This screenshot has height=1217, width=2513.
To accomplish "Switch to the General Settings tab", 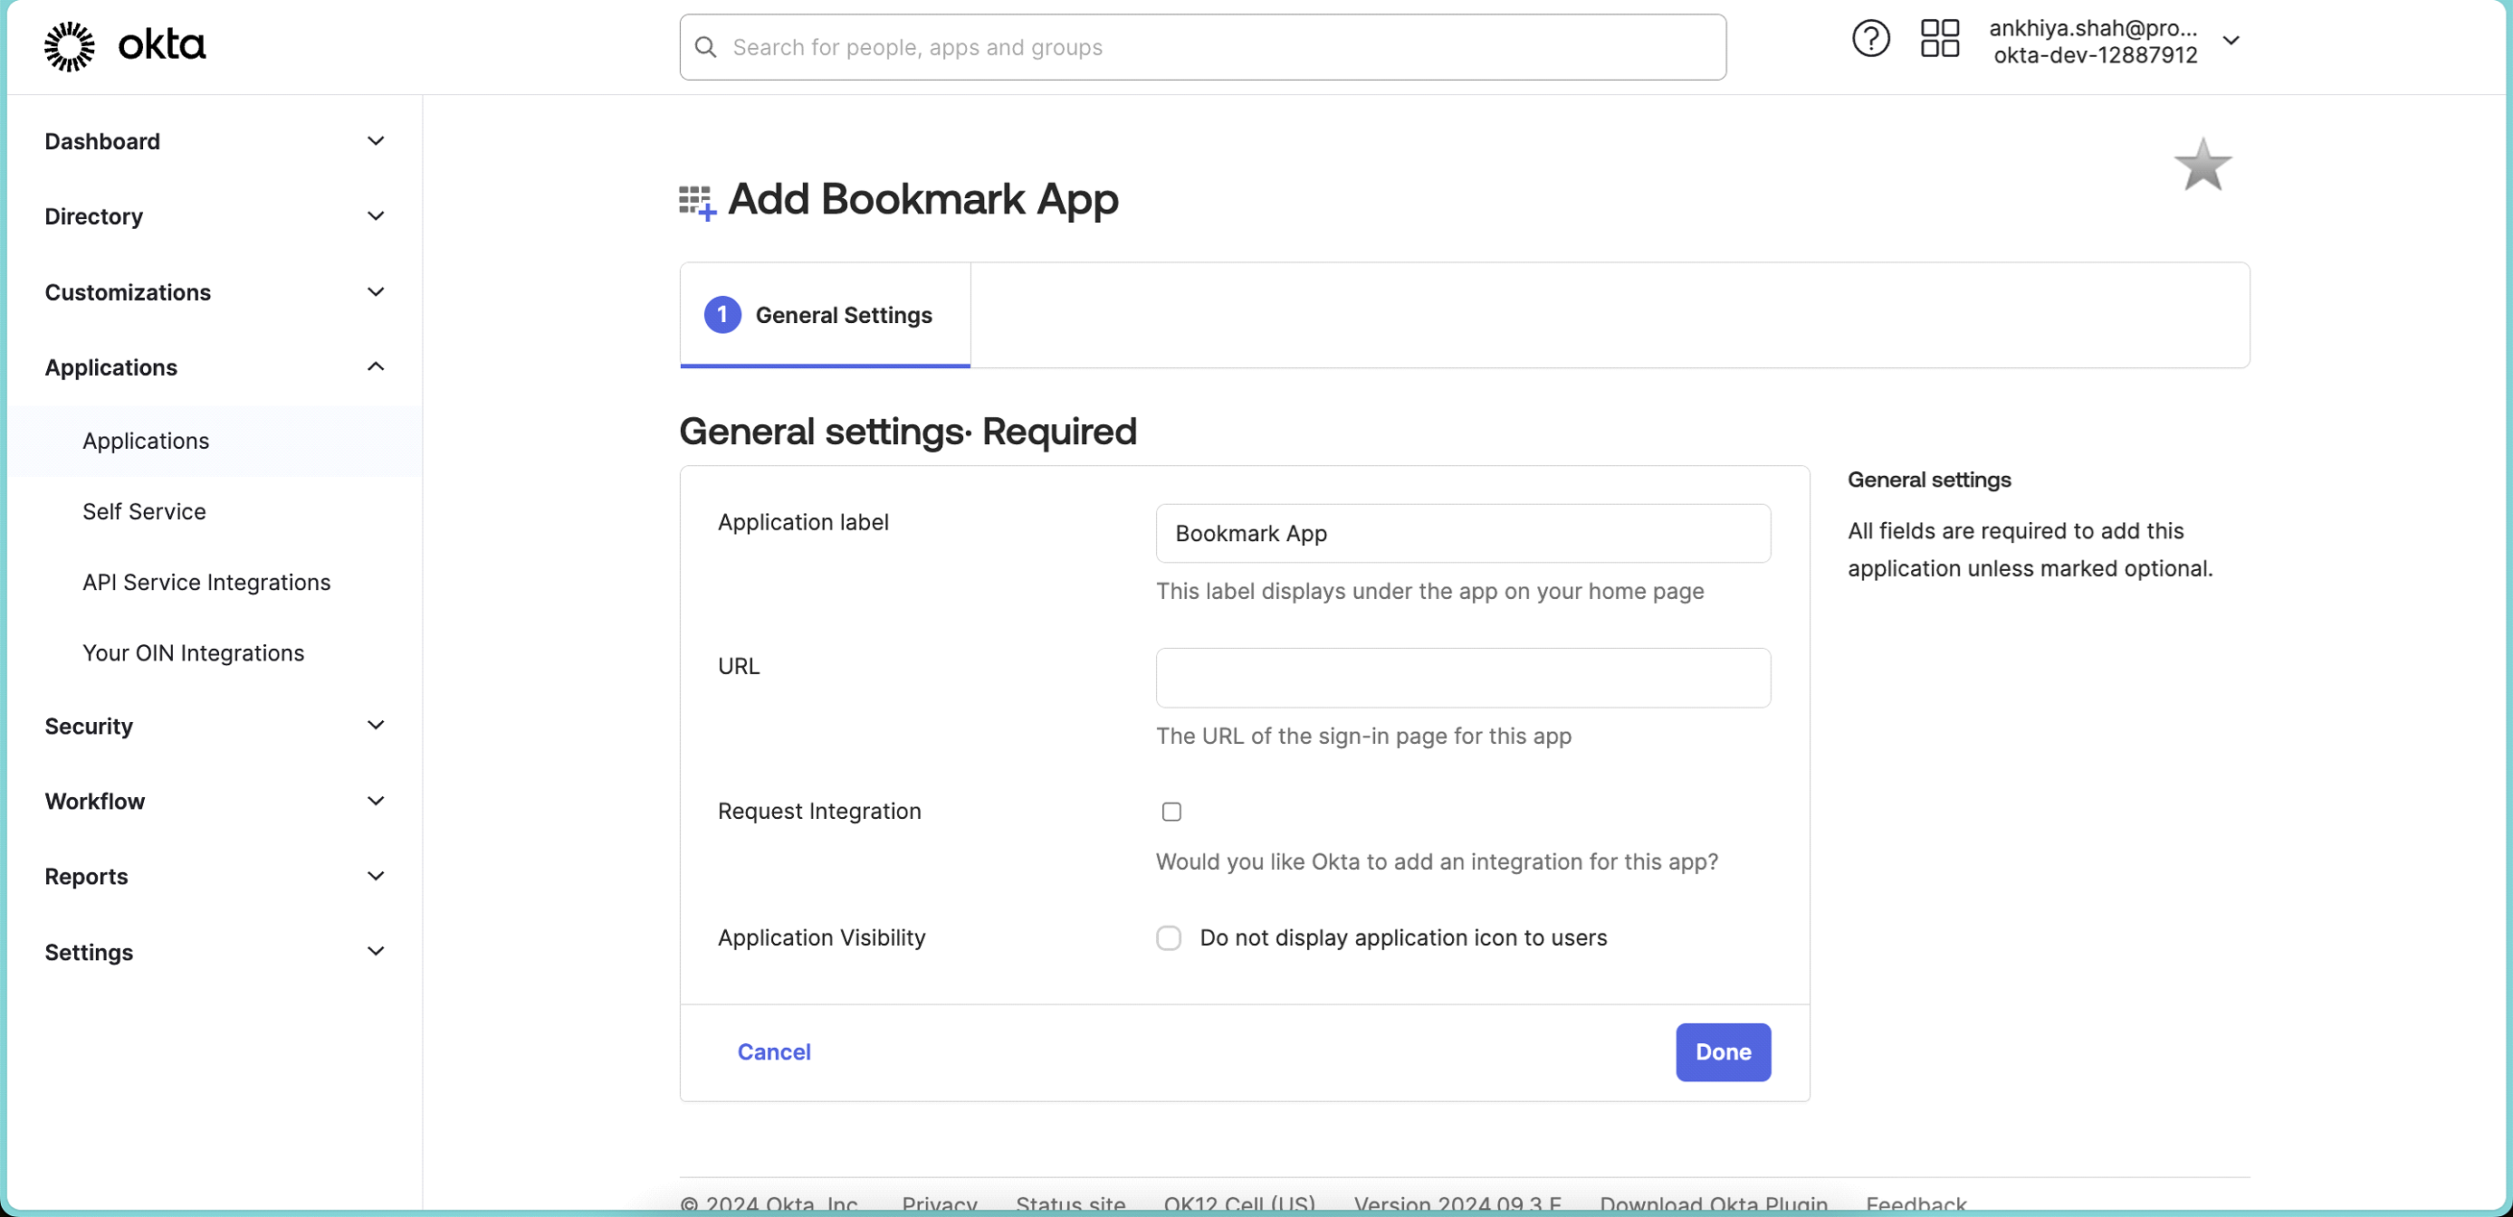I will coord(825,314).
